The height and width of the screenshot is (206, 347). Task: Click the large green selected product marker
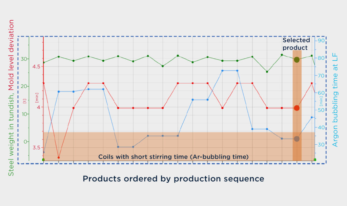pos(297,60)
